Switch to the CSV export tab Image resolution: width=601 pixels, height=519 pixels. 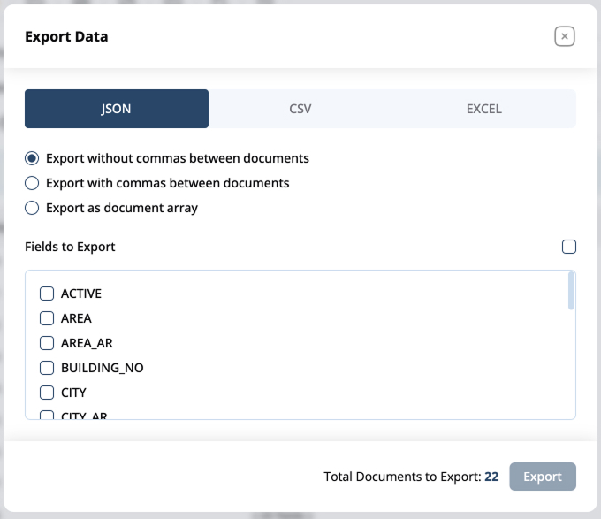tap(300, 109)
